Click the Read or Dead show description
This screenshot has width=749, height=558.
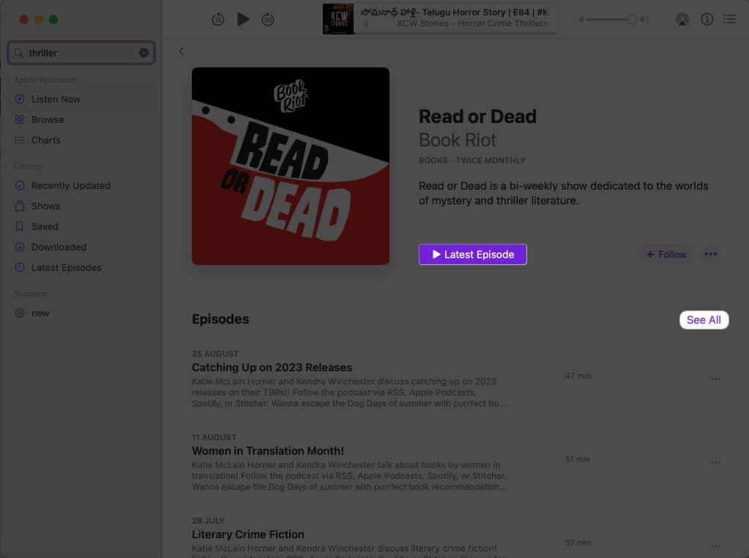click(563, 193)
